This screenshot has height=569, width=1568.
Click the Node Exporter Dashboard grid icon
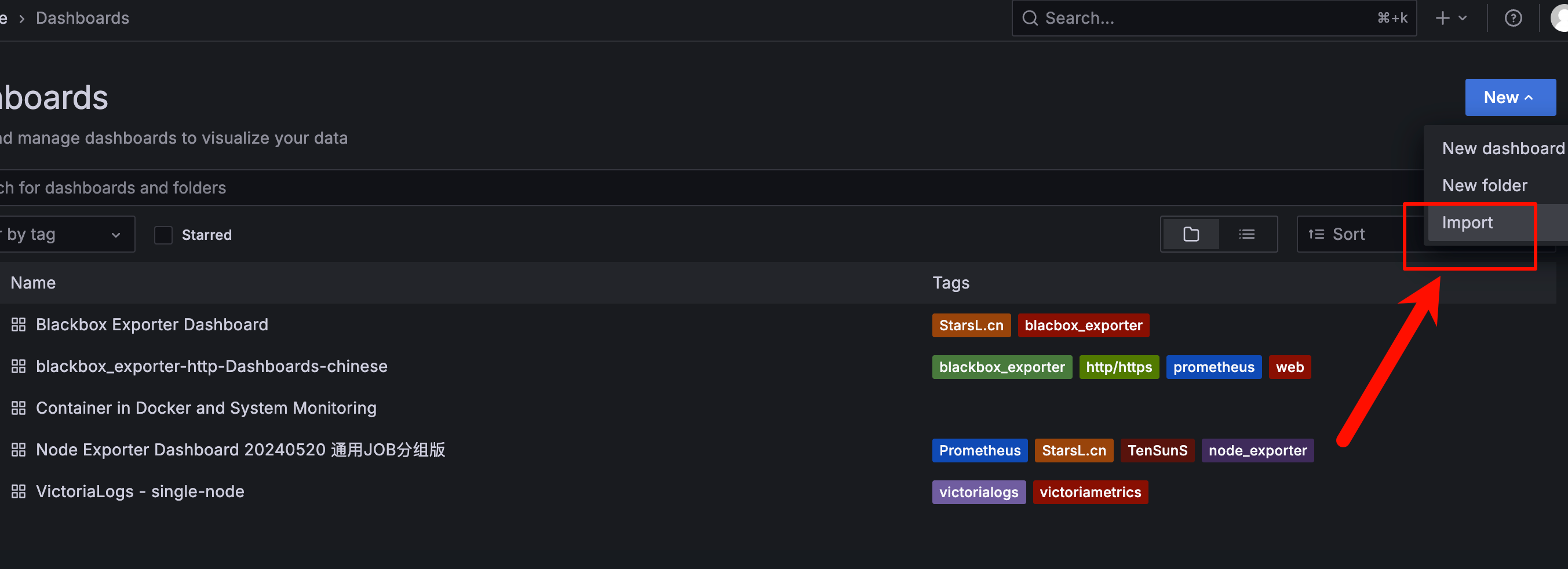(19, 450)
